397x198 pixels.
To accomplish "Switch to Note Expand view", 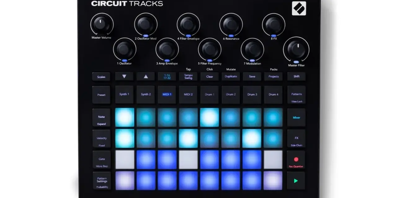I will click(x=101, y=118).
